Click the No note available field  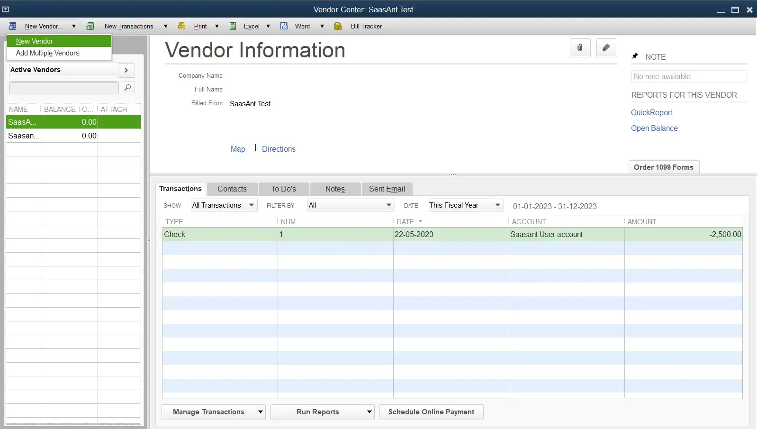point(689,76)
